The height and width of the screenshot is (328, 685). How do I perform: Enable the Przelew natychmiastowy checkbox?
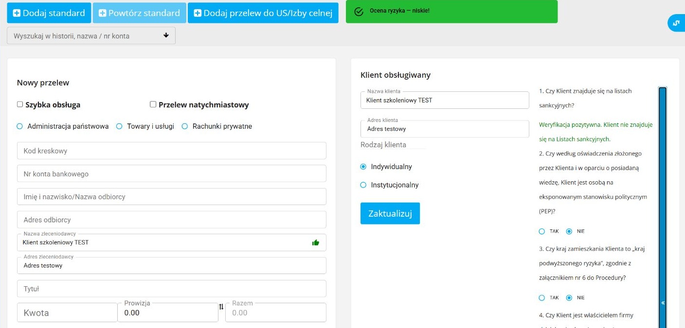(153, 104)
